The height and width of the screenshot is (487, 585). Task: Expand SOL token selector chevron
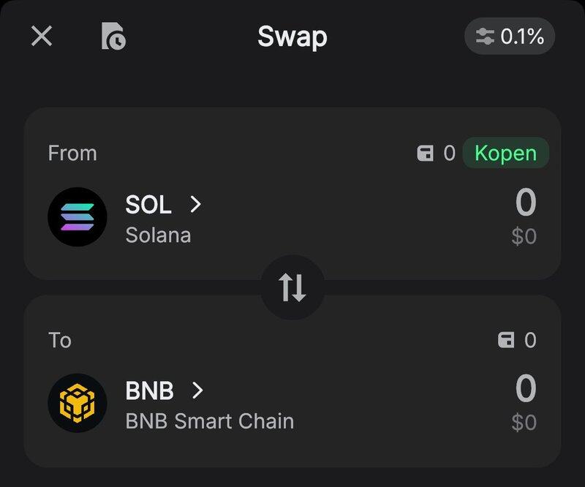click(x=195, y=205)
